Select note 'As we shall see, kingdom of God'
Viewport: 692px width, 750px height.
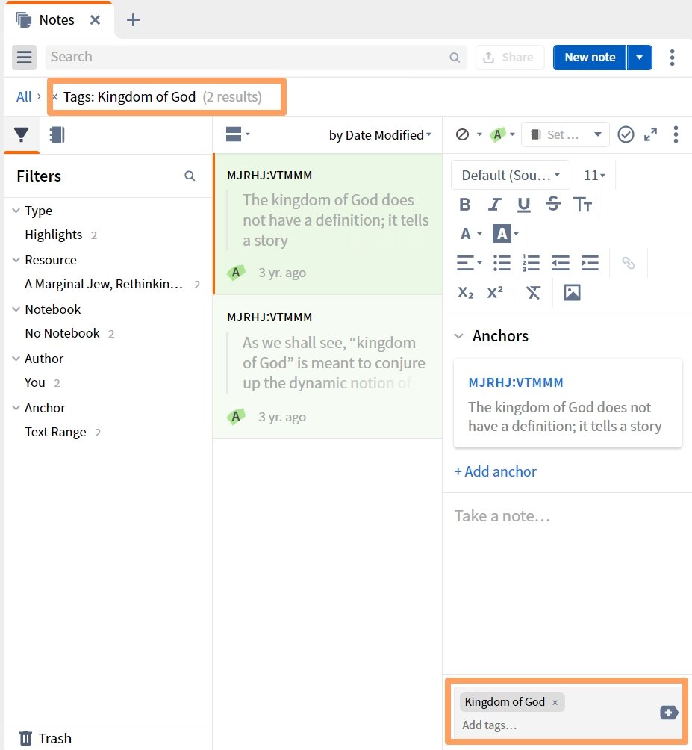[x=328, y=367]
